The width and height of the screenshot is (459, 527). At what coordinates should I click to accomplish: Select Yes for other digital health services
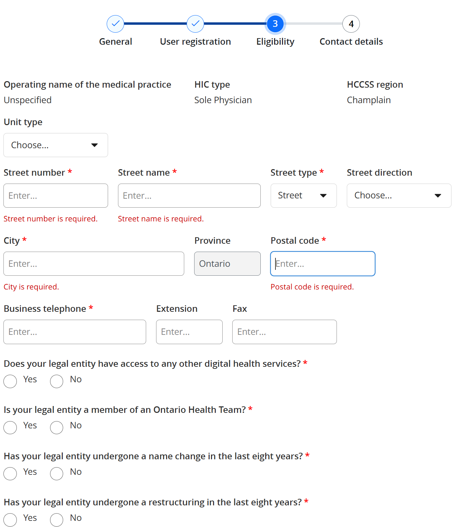click(10, 381)
